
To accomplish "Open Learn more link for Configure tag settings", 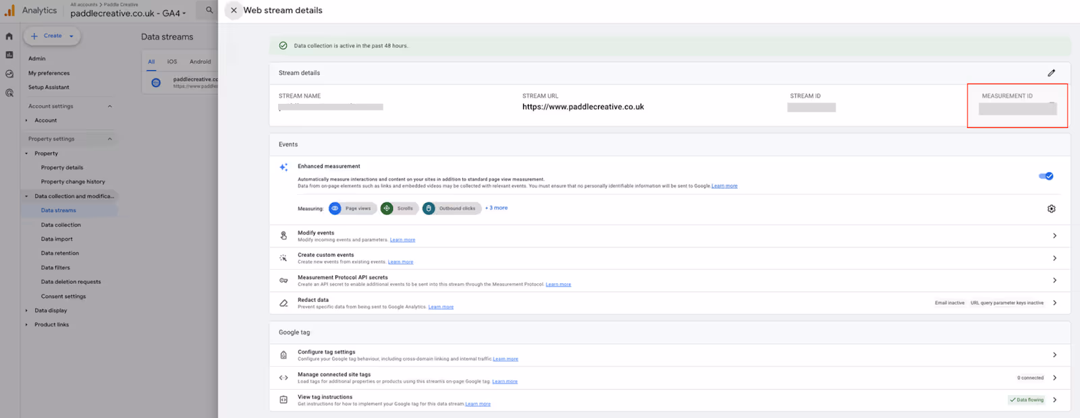I will [x=506, y=359].
